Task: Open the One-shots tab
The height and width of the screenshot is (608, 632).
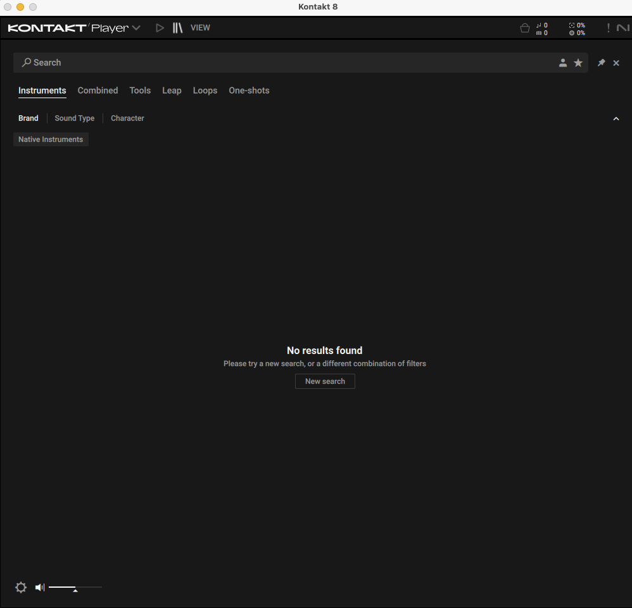Action: (249, 91)
